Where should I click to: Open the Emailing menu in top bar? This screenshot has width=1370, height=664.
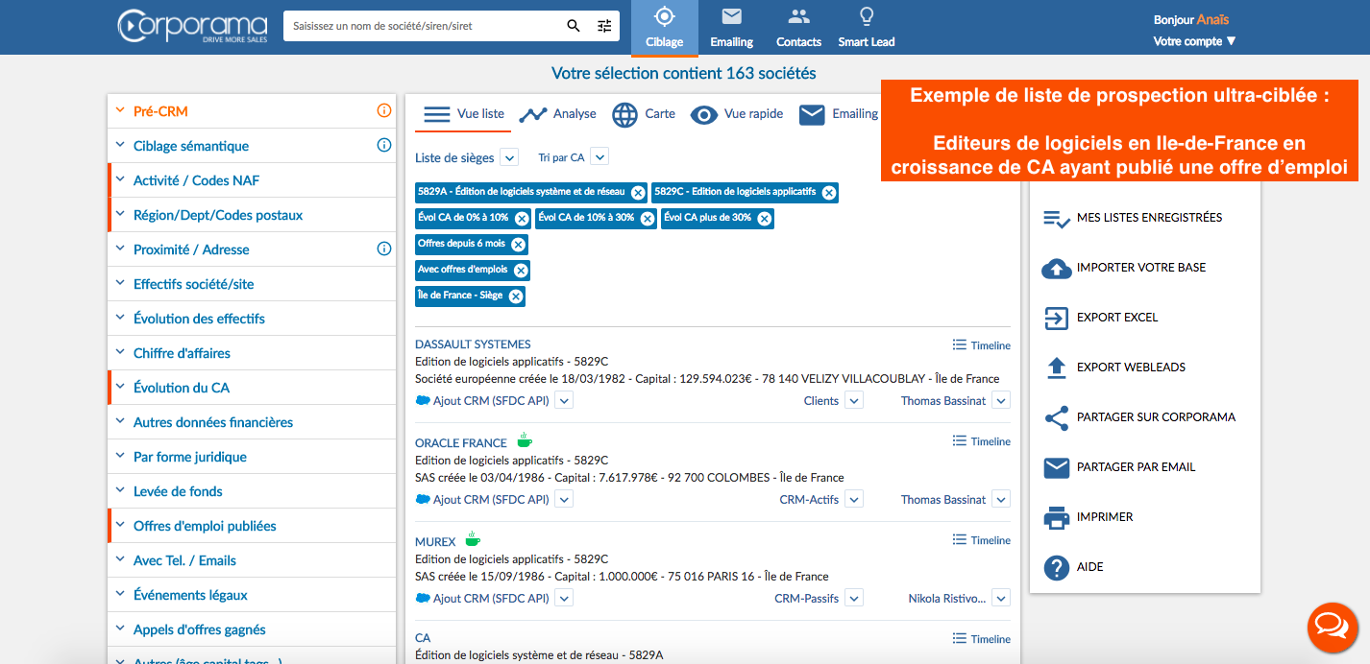click(731, 28)
